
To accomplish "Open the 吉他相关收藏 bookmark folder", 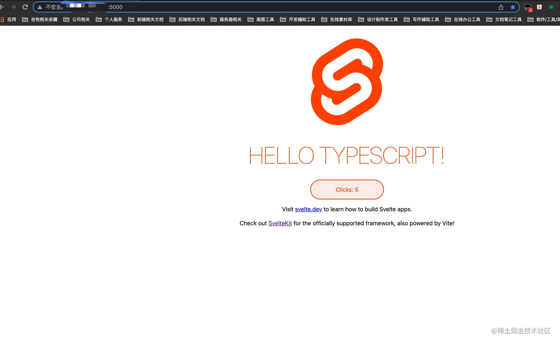I will pyautogui.click(x=40, y=19).
